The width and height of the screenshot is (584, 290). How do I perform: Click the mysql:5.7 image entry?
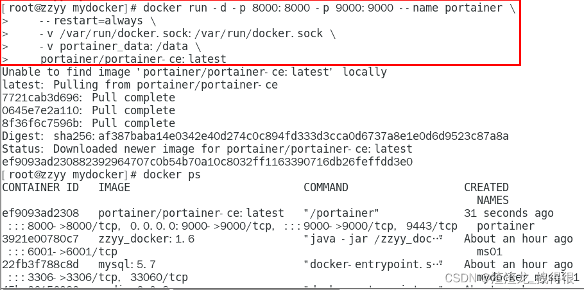click(x=127, y=265)
